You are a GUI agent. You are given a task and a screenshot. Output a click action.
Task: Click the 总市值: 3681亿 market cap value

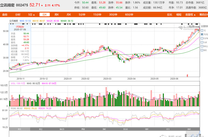coord(195,3)
